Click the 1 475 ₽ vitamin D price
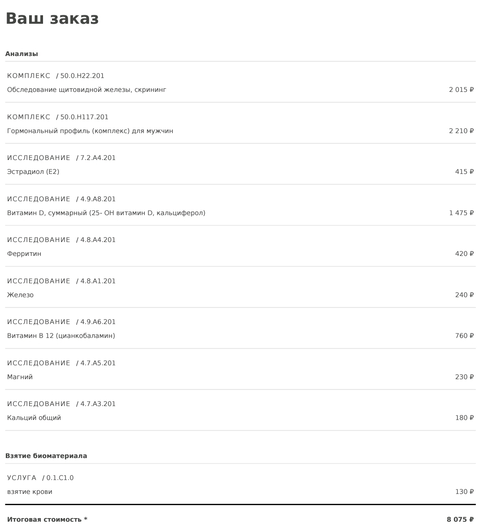Viewport: 484px width, 532px height. [461, 213]
